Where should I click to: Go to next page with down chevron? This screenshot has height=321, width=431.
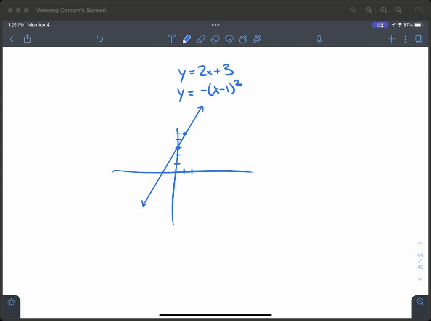(x=420, y=279)
